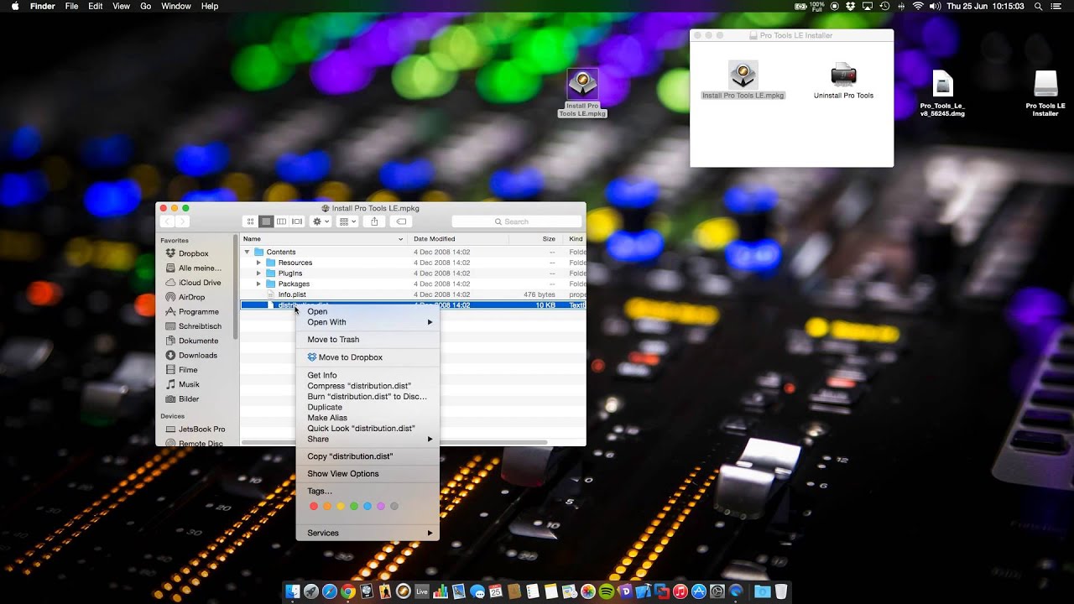The image size is (1074, 604).
Task: Select Pro_Tools_Le_v8_56245.dmg desktop file
Action: pos(943,94)
